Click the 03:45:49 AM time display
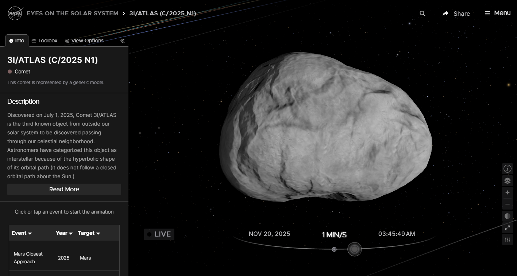The width and height of the screenshot is (517, 276). (x=397, y=234)
